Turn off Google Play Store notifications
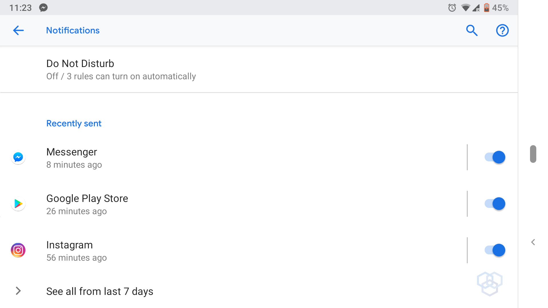The width and height of the screenshot is (548, 308). click(495, 204)
